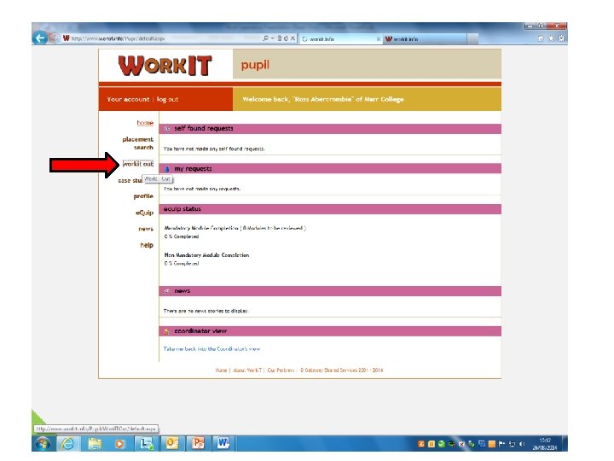Click the browser Back arrow button
614x461 pixels.
pyautogui.click(x=39, y=38)
